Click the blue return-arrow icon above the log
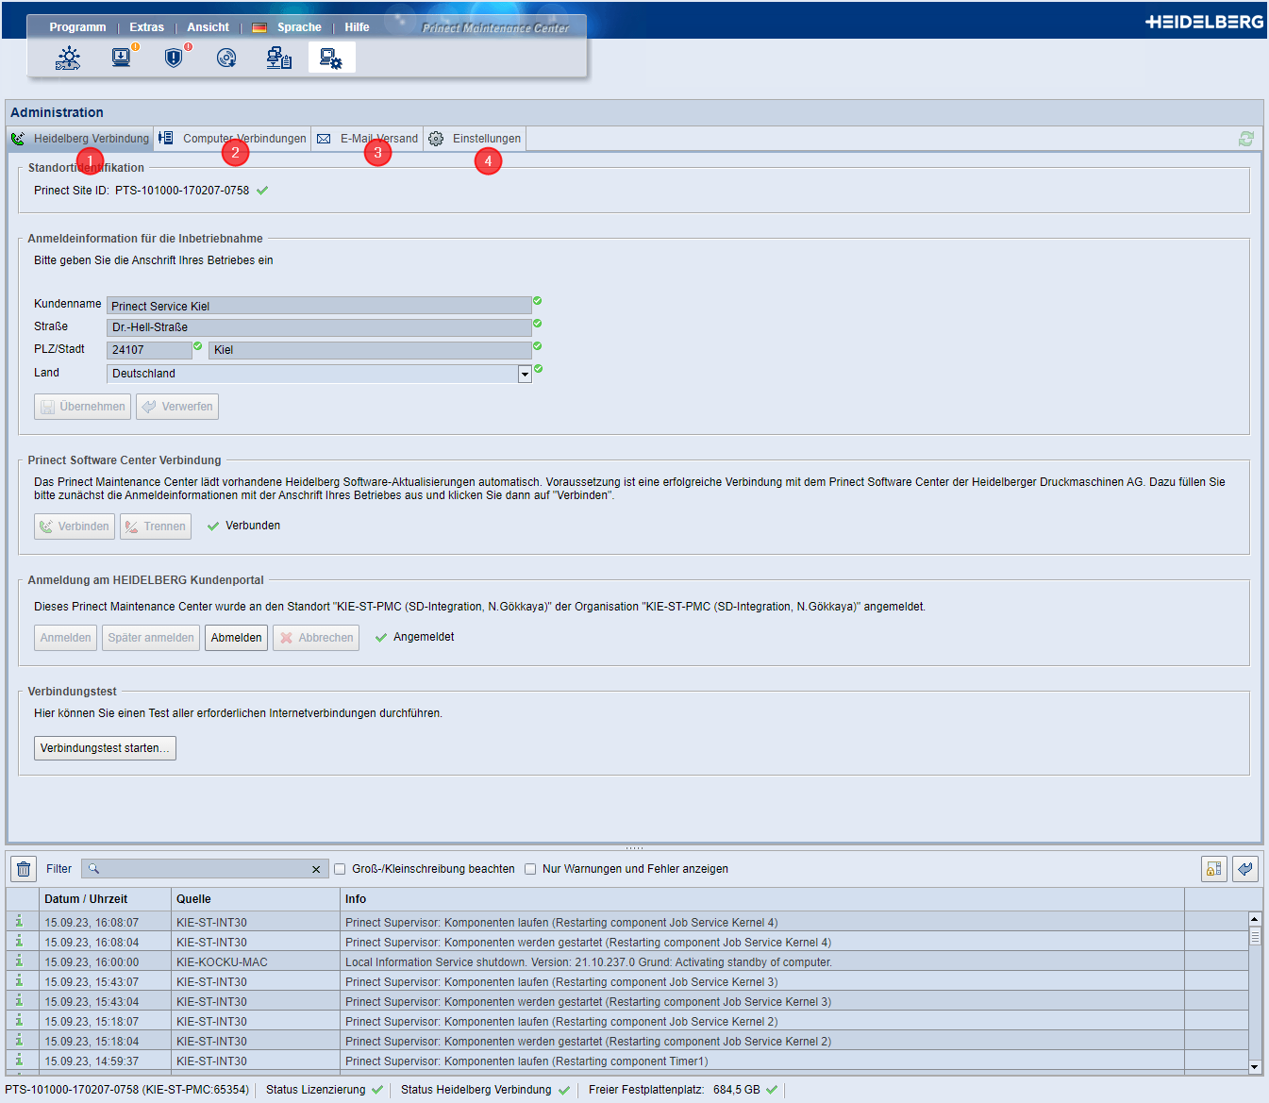The width and height of the screenshot is (1269, 1103). pos(1245,869)
